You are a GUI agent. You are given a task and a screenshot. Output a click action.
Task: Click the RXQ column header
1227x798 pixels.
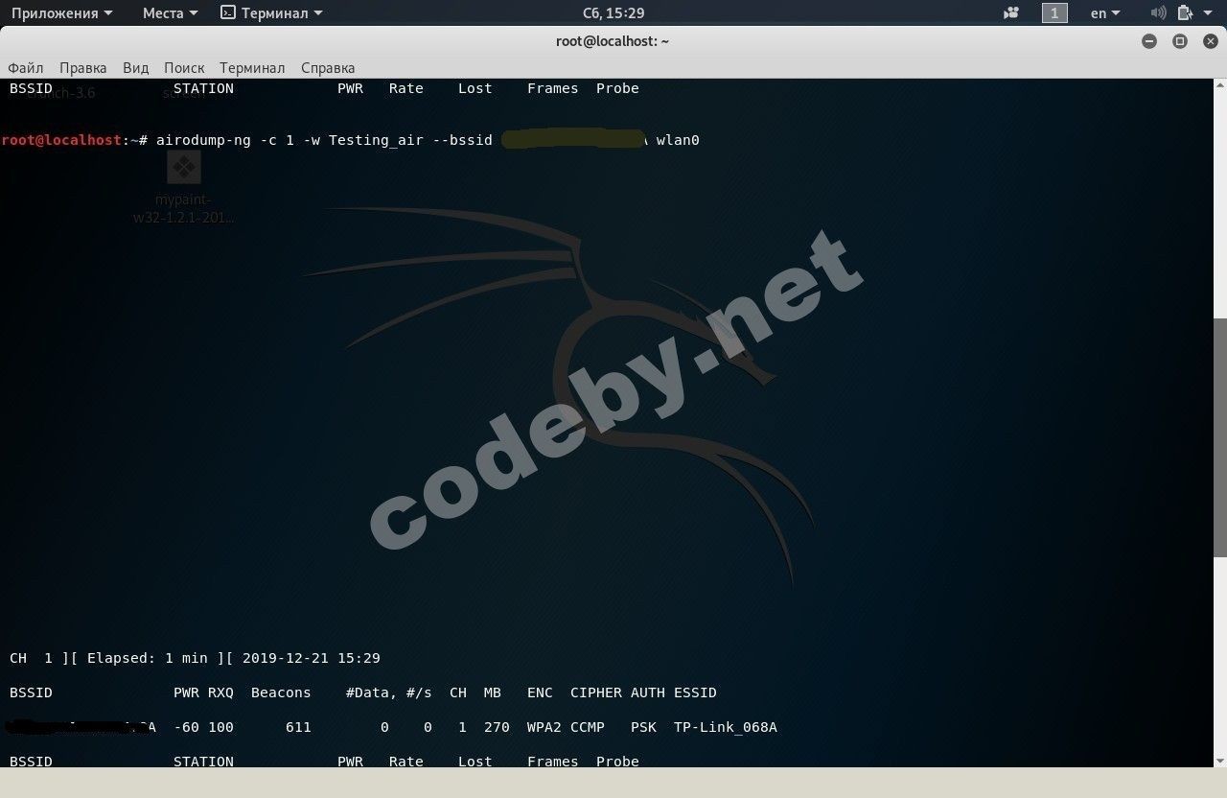click(220, 692)
